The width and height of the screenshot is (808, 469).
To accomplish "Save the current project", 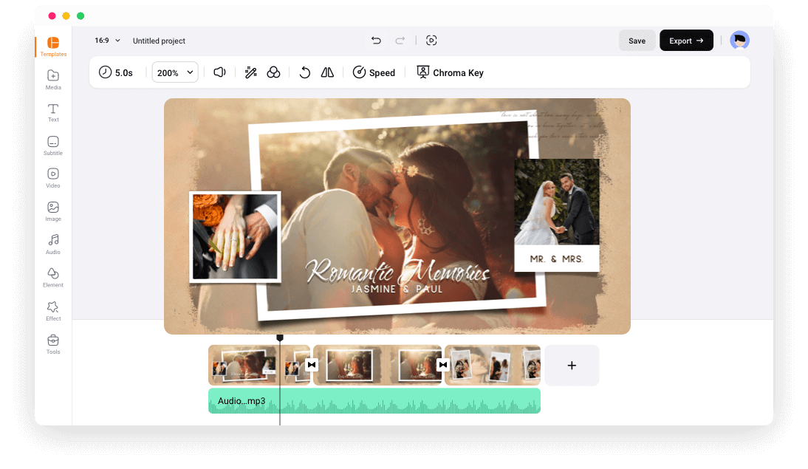I will [x=636, y=41].
